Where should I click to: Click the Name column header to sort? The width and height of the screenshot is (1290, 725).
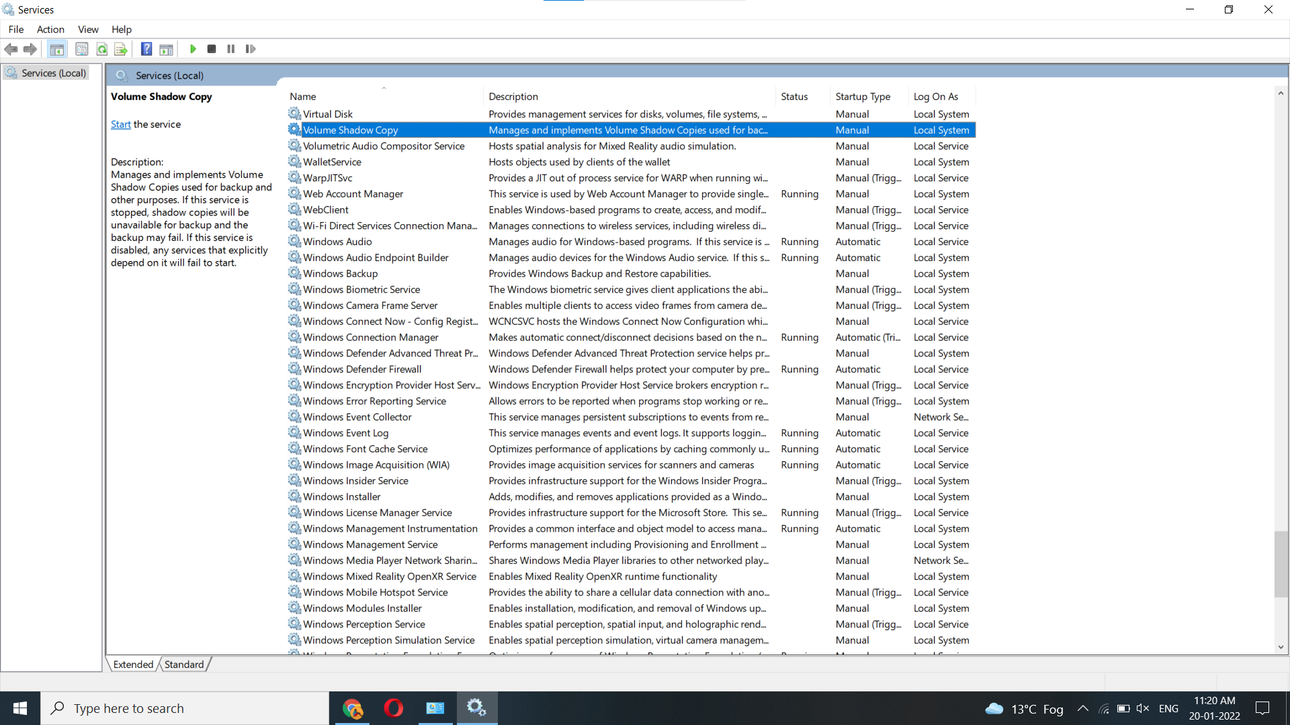[x=302, y=95]
